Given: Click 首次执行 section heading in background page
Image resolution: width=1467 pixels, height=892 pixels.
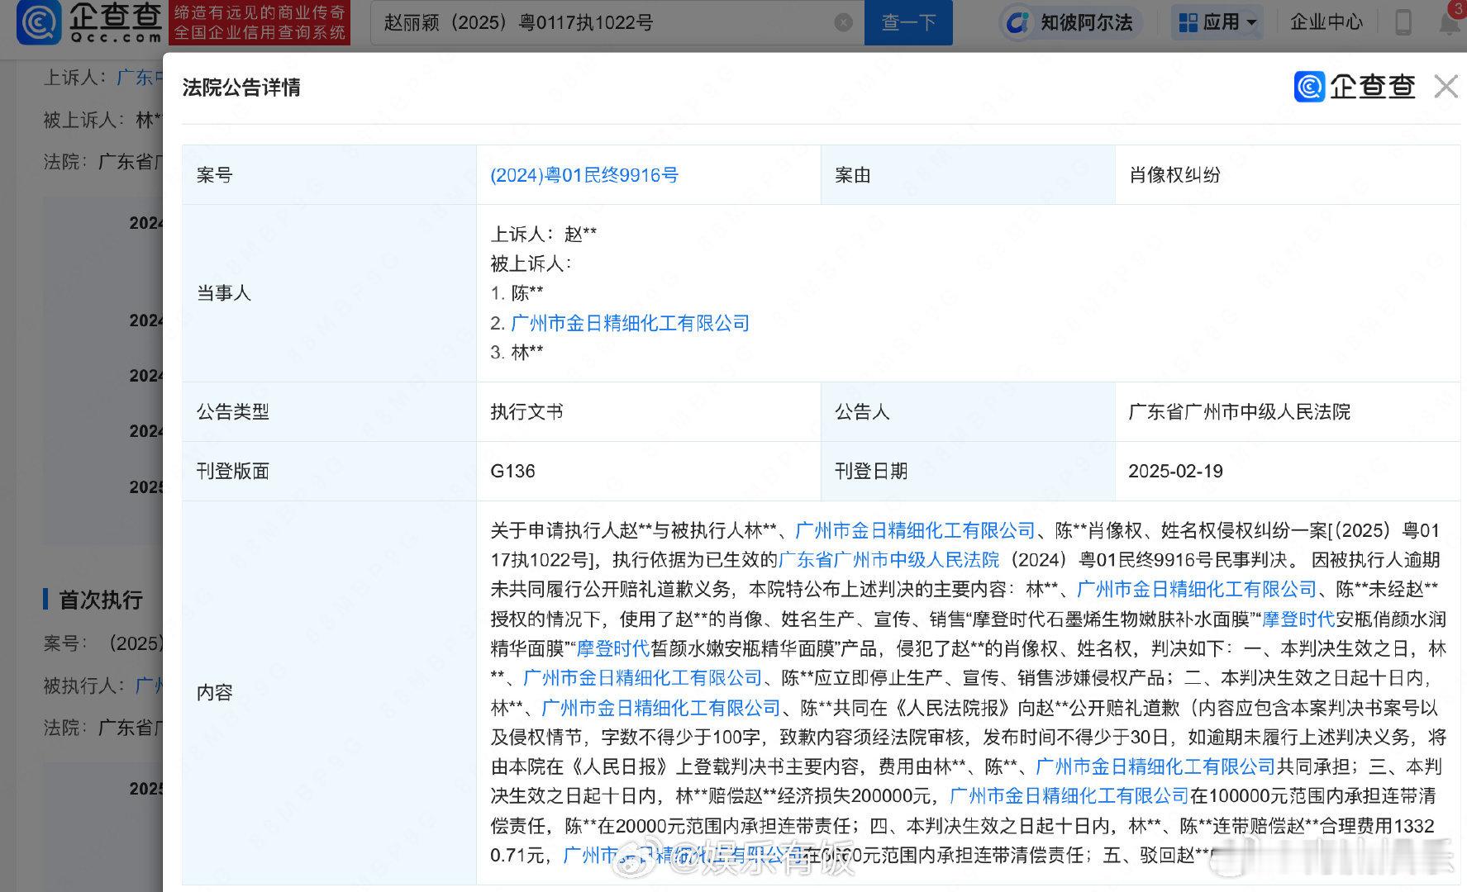Looking at the screenshot, I should pyautogui.click(x=101, y=600).
